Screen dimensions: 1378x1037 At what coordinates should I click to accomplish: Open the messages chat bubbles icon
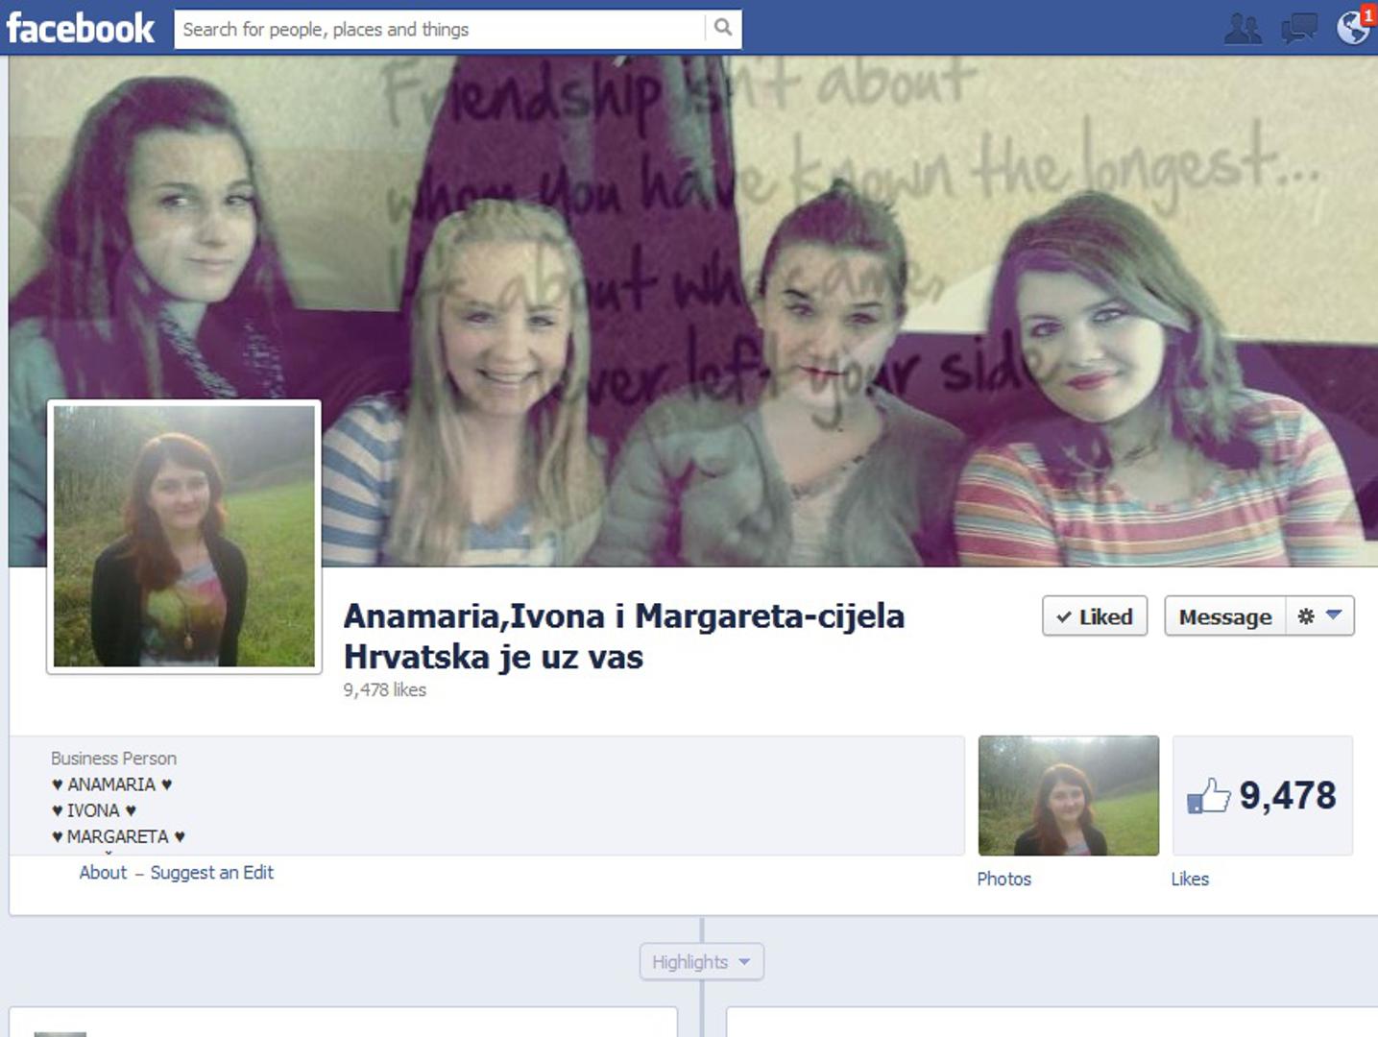(1298, 29)
